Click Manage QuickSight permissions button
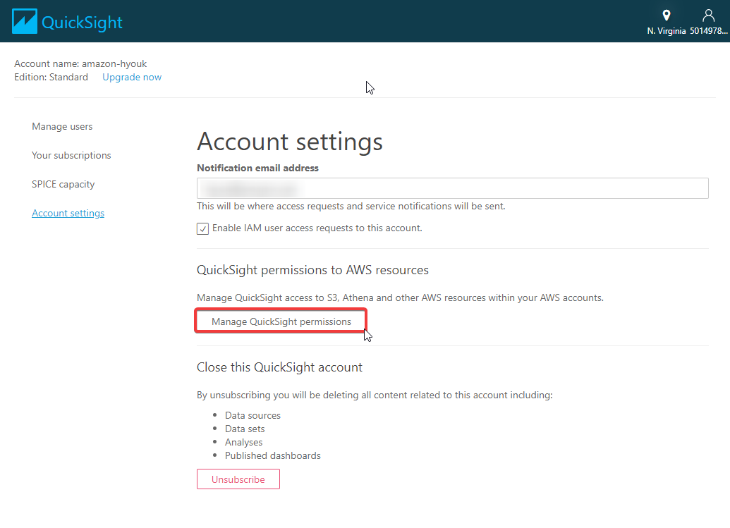Screen dimensions: 730x528 point(281,321)
